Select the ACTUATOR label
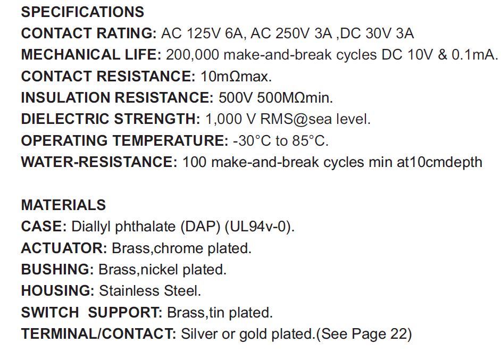This screenshot has width=501, height=351. 64,248
